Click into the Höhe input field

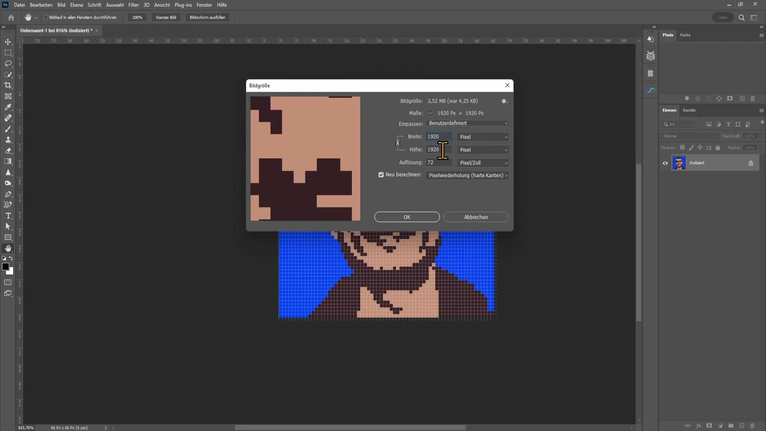tap(439, 150)
